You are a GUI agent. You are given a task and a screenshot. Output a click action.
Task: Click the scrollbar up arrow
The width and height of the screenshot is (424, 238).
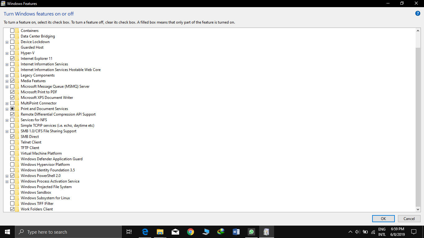[x=418, y=30]
